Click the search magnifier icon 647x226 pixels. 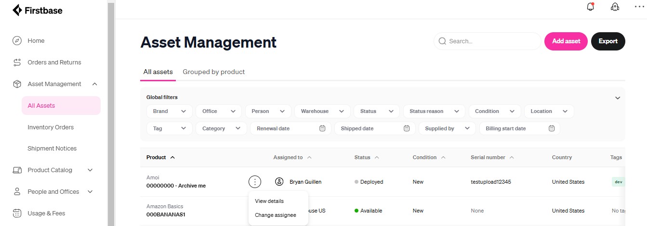[442, 41]
